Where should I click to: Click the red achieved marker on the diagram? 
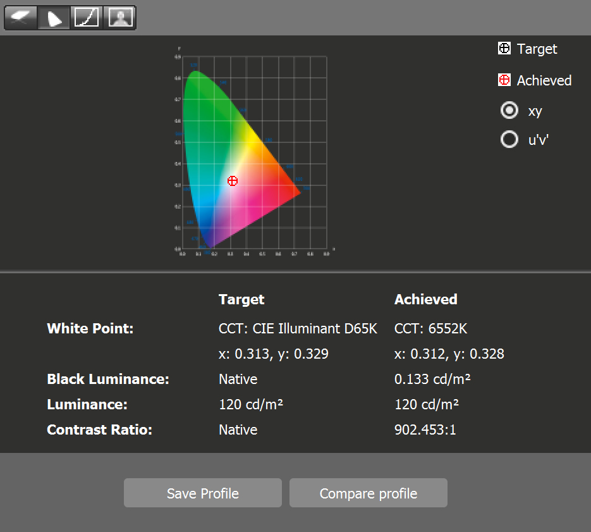(x=233, y=181)
